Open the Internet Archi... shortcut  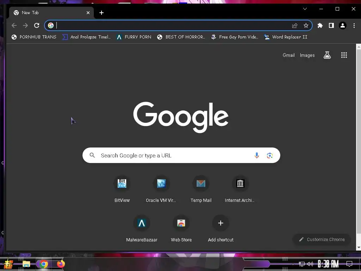[240, 189]
